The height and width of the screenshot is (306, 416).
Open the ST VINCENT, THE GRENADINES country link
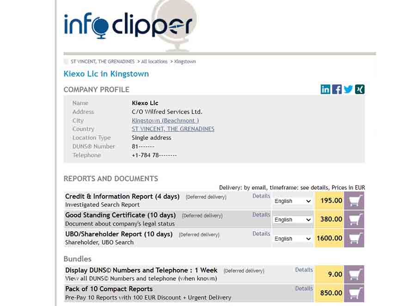(173, 129)
